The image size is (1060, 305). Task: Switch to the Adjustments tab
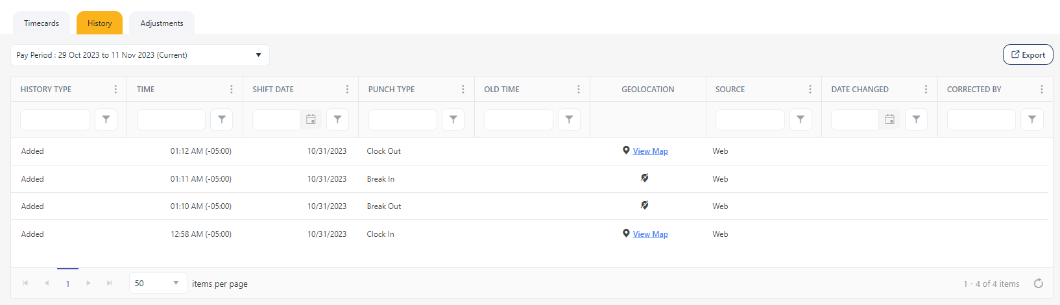coord(162,23)
